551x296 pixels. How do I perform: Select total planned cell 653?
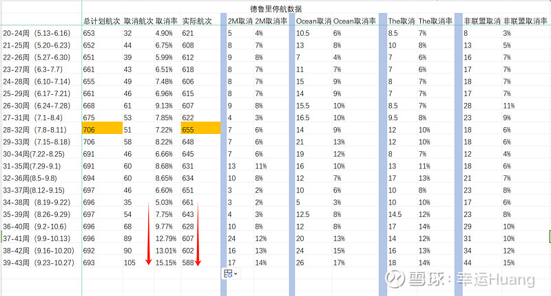click(89, 33)
